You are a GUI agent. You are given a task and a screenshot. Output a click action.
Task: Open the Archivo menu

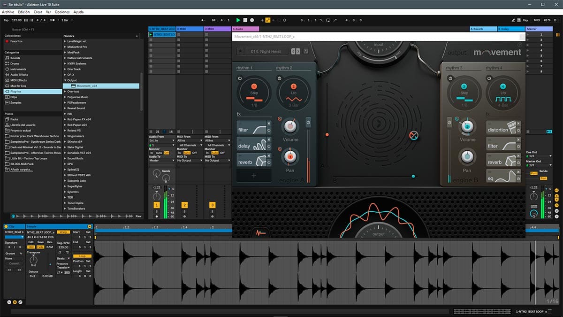click(x=8, y=11)
